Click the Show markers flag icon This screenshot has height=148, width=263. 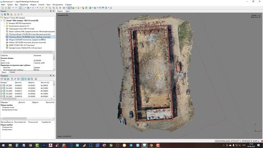point(103,8)
